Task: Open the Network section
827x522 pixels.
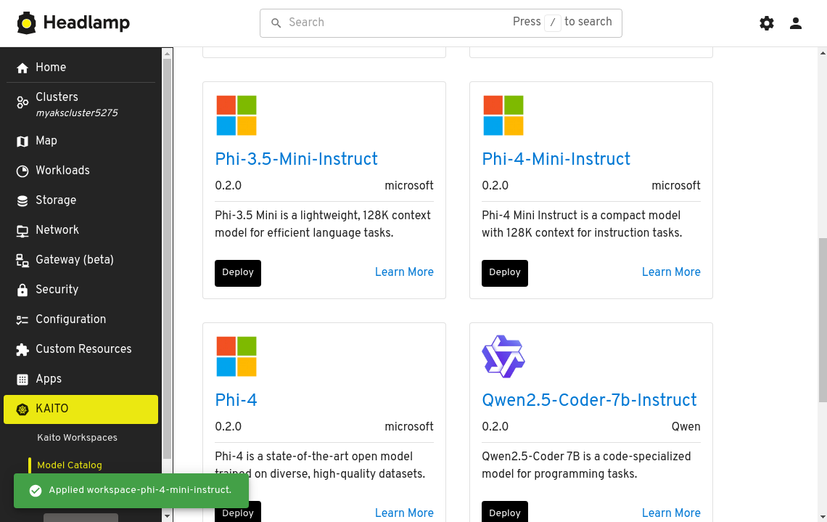Action: pyautogui.click(x=57, y=230)
